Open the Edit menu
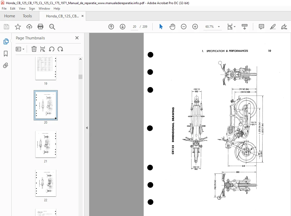This screenshot has width=291, height=216. coord(13,9)
